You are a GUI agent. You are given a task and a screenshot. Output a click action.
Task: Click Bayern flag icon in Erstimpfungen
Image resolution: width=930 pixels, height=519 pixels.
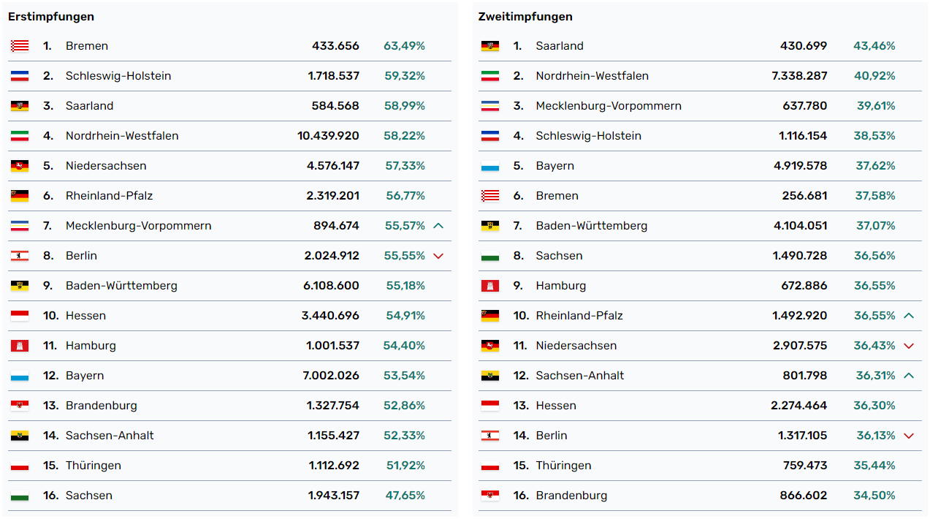click(x=20, y=376)
